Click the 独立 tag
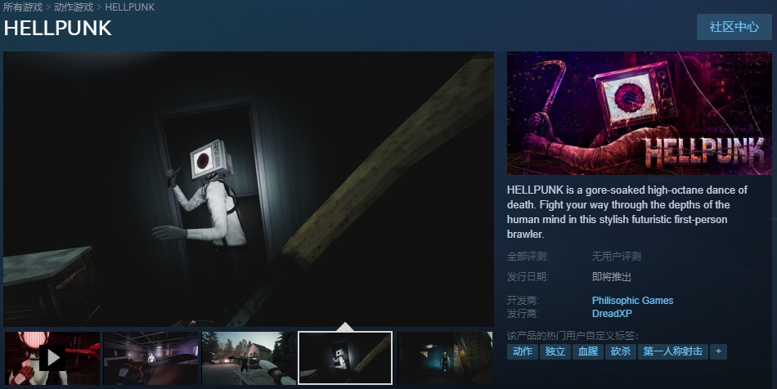Viewport: 777px width, 389px height. coord(555,351)
